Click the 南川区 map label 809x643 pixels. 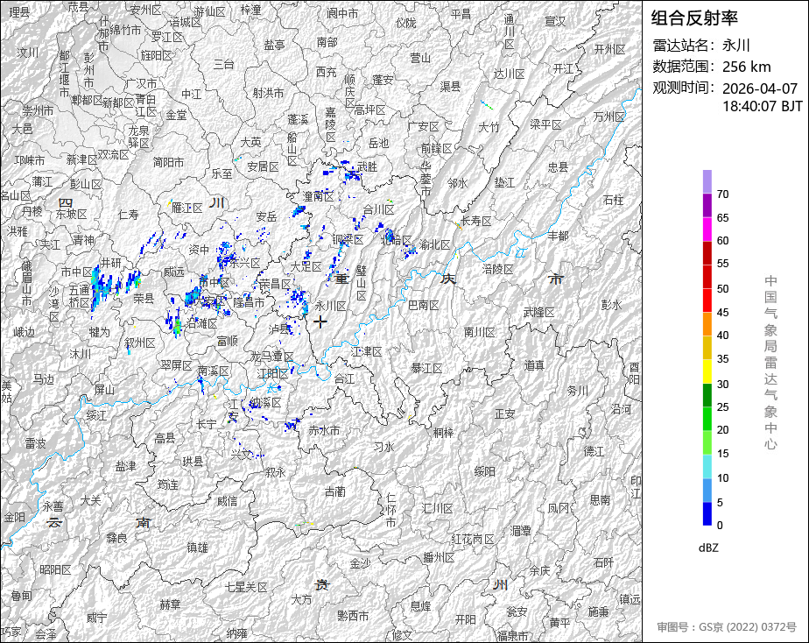[479, 332]
